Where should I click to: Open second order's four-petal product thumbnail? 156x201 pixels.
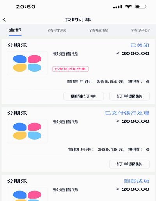tap(27, 131)
